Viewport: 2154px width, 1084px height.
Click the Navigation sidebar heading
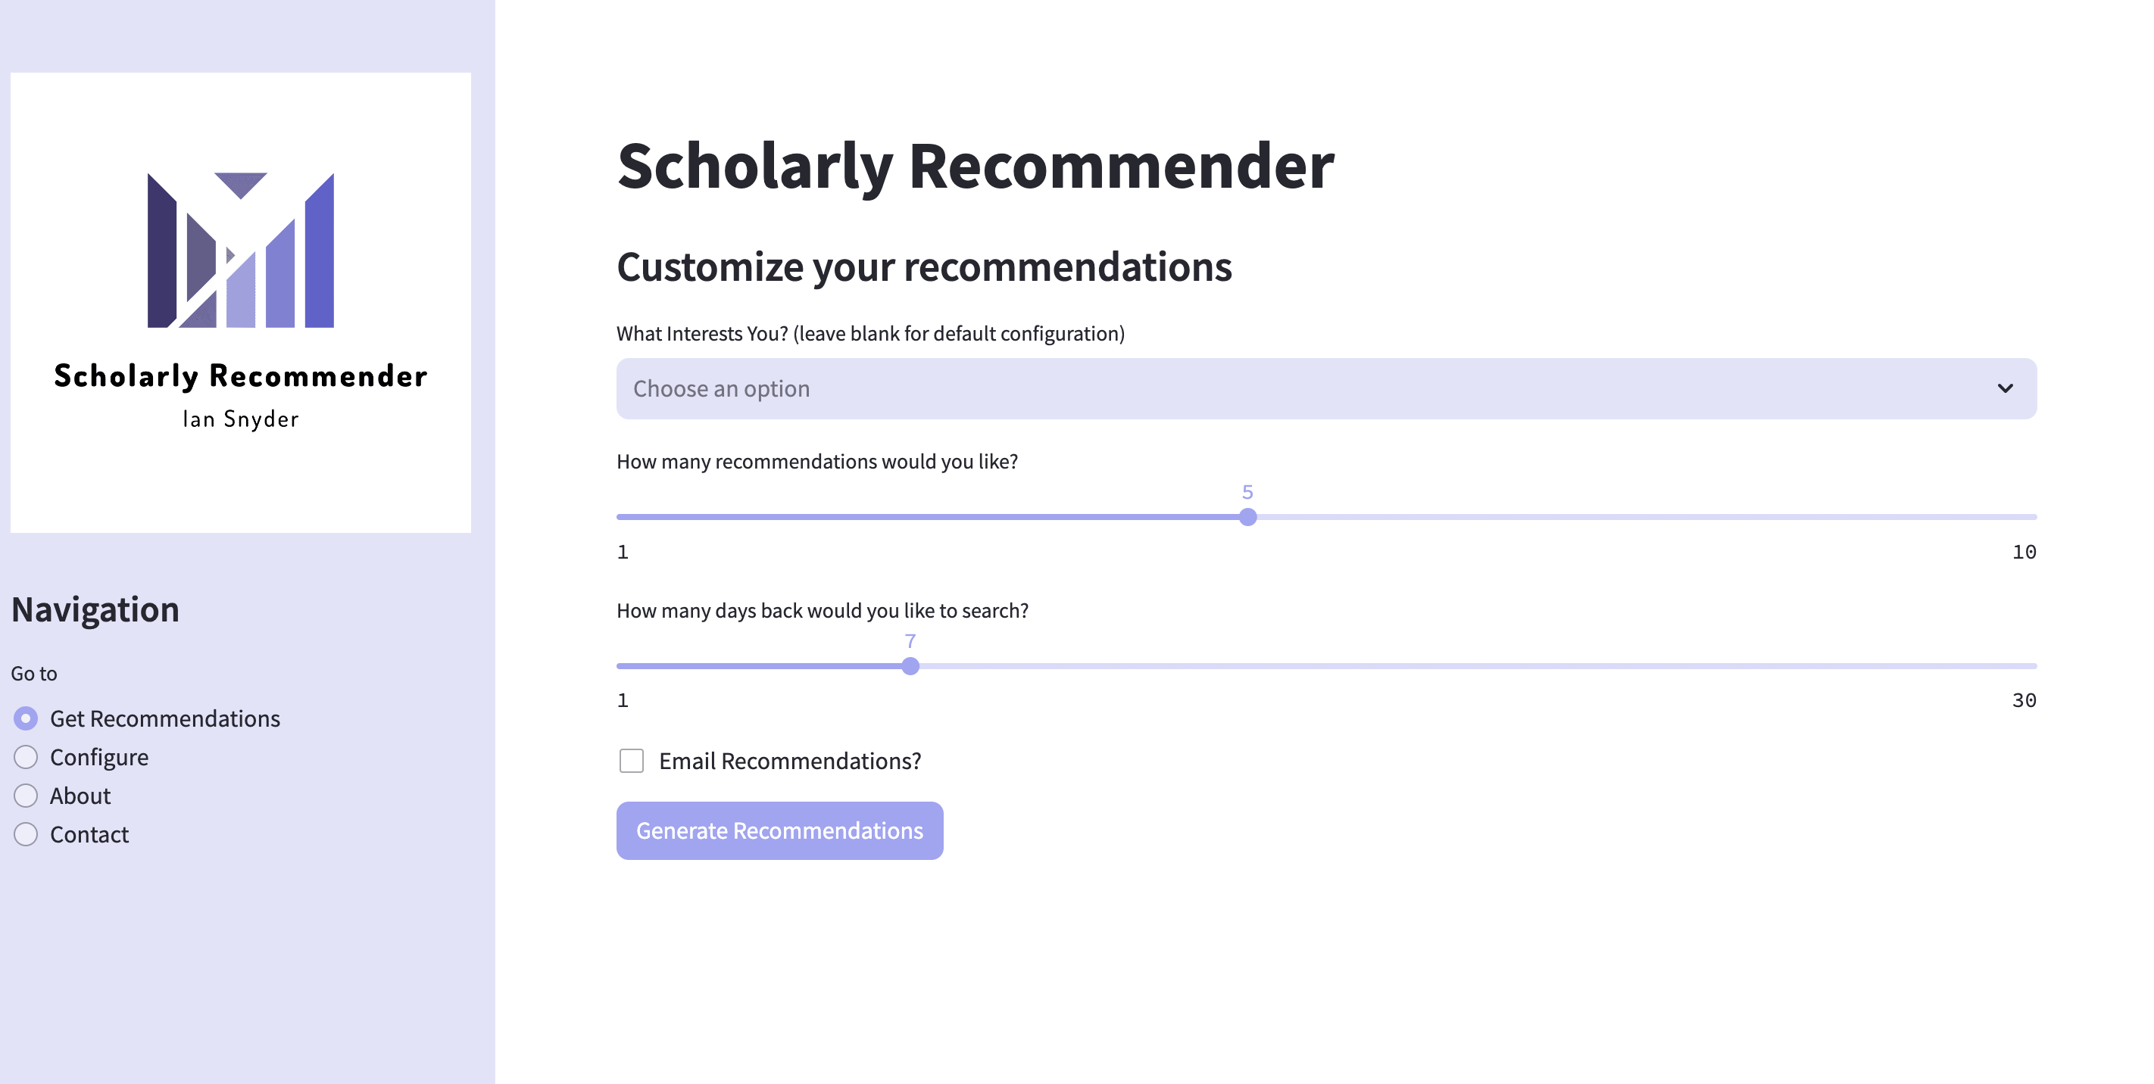tap(95, 609)
